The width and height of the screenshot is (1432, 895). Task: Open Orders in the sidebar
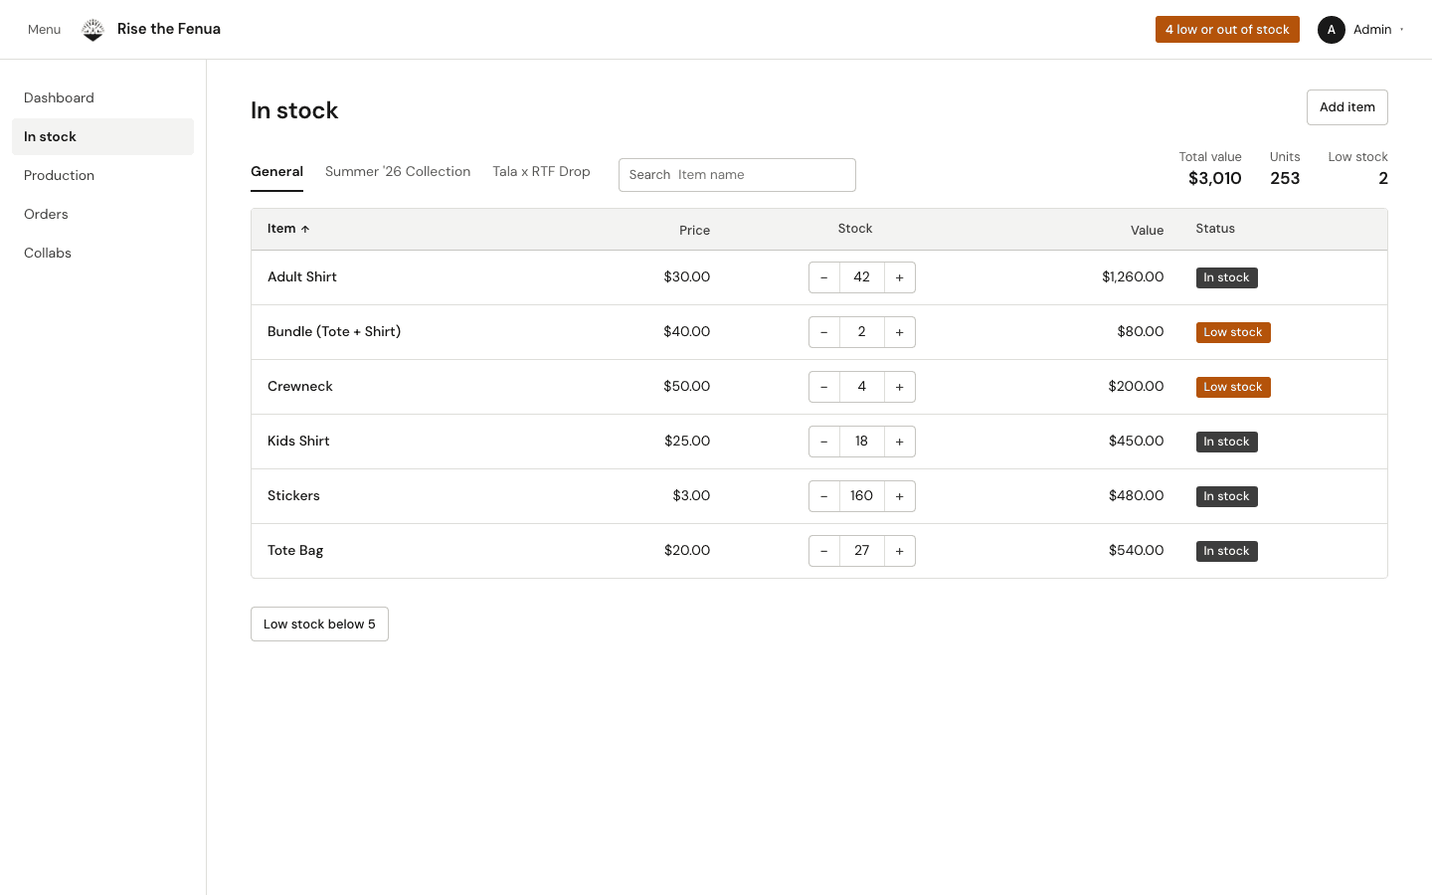[102, 214]
